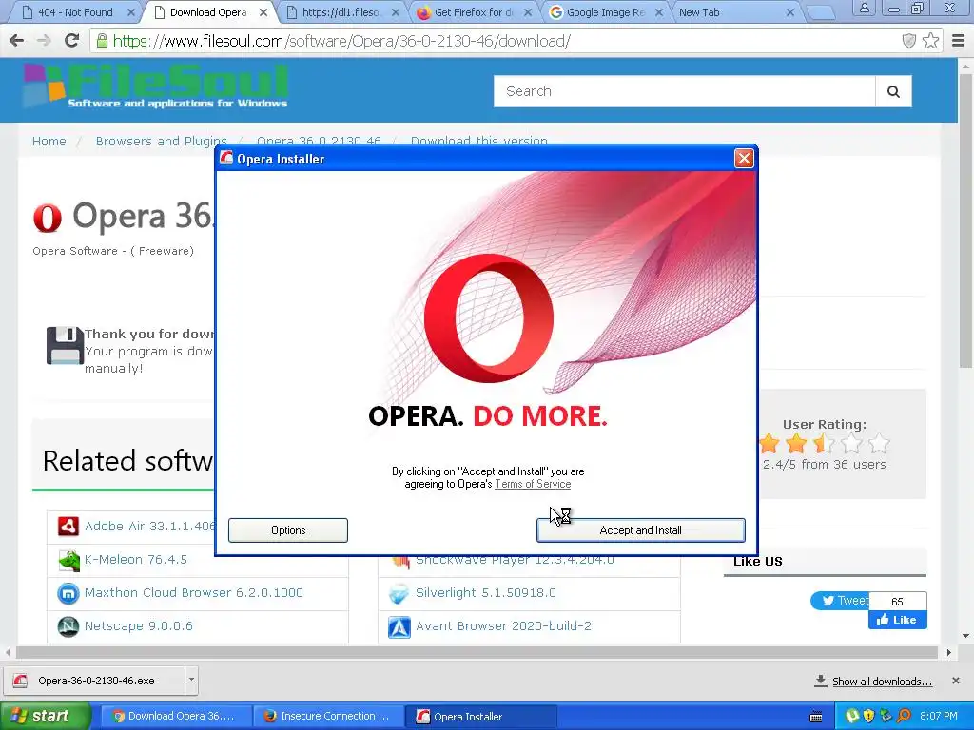
Task: Click the horizontal scrollbar right arrow
Action: pos(948,652)
